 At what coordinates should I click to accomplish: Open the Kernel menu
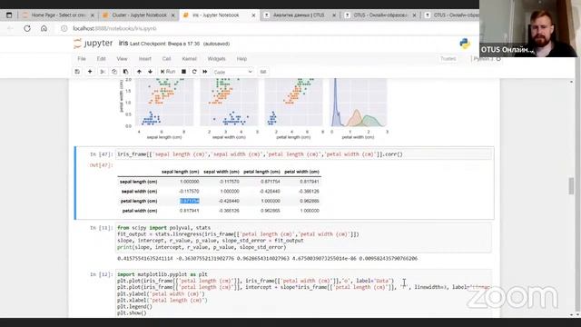(x=190, y=59)
